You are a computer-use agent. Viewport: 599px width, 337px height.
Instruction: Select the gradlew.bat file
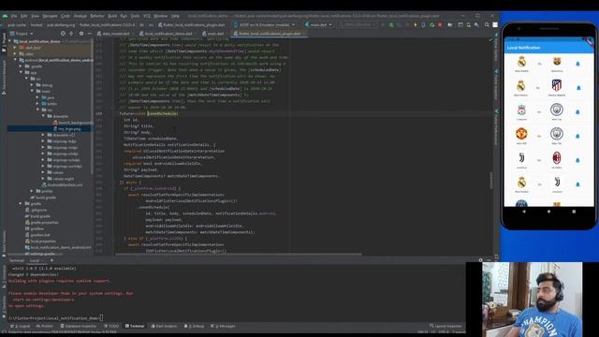(x=37, y=235)
